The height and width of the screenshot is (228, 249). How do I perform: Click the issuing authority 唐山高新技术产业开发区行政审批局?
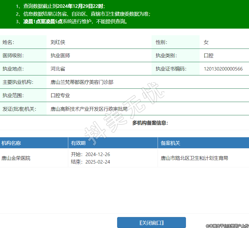89,109
